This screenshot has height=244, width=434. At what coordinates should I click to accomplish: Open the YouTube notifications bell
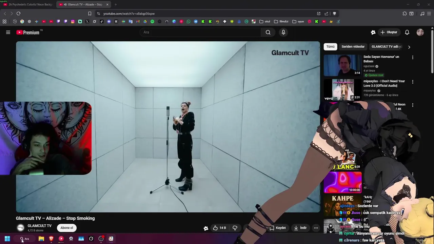(407, 32)
